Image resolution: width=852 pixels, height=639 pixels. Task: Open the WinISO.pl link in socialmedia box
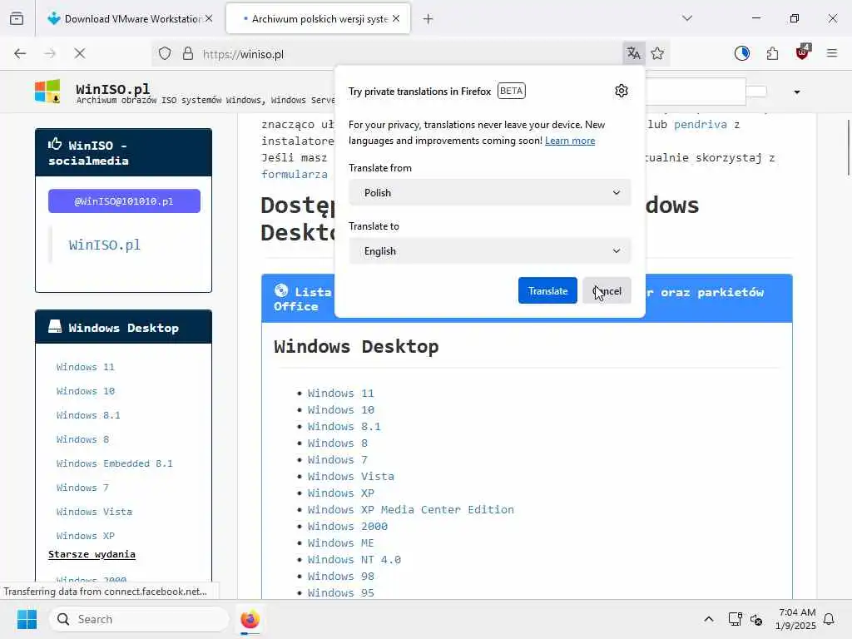click(104, 245)
